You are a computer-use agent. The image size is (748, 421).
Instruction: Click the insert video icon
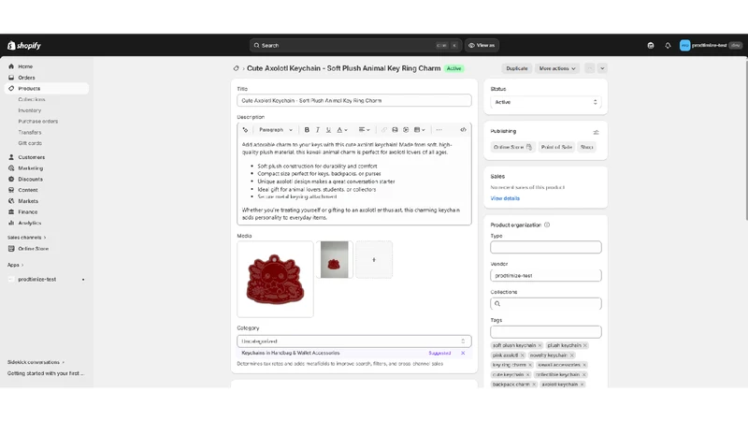(x=406, y=130)
